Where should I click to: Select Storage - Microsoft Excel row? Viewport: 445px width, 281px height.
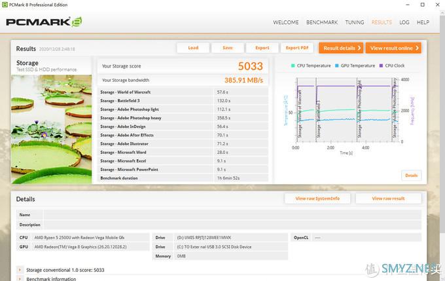pos(183,161)
